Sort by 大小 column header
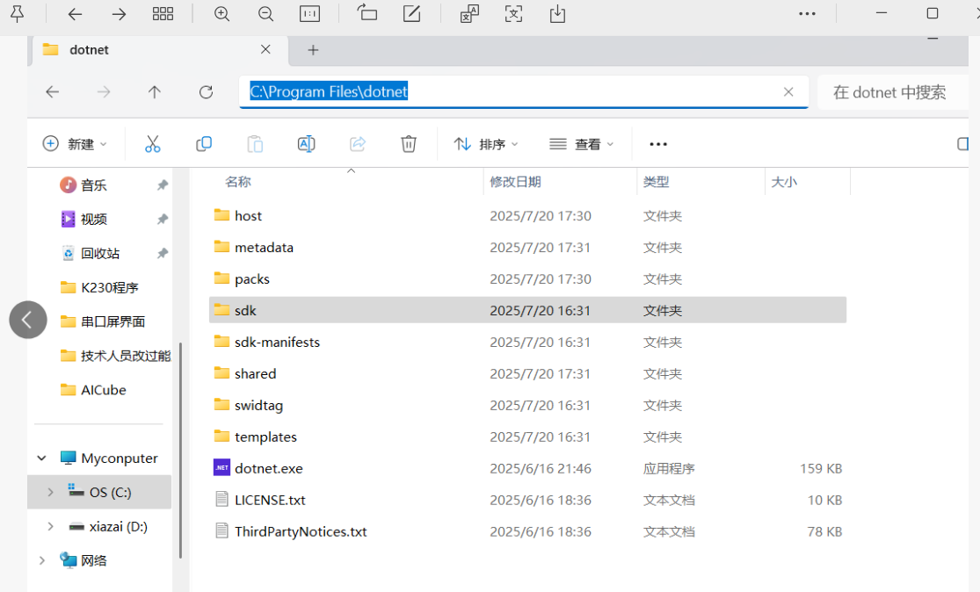 [x=784, y=182]
